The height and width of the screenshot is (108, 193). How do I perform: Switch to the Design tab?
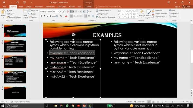point(29,7)
